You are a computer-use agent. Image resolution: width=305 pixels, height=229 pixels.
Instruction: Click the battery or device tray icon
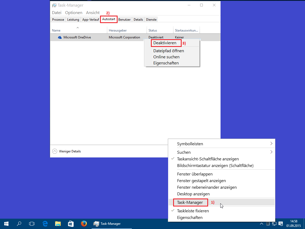268,224
